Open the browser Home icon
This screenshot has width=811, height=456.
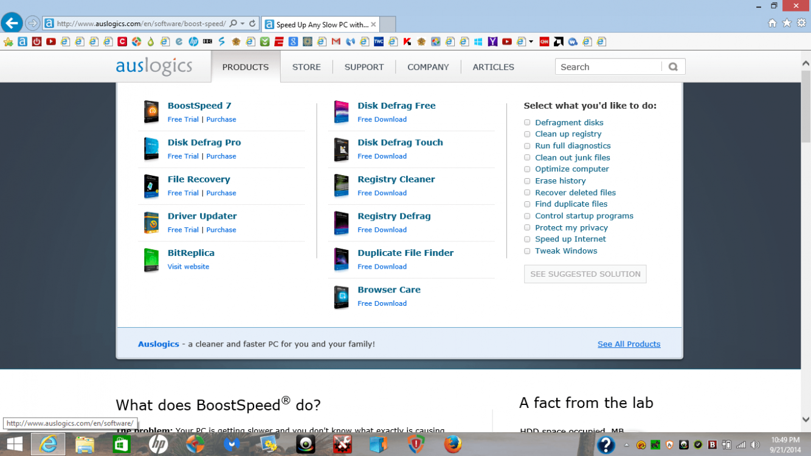(772, 23)
